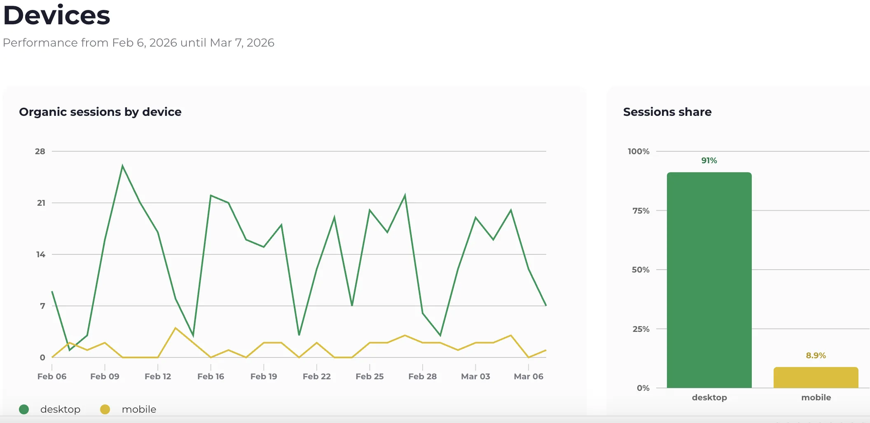Viewport: 870px width, 423px height.
Task: Select the yellow mobile bar in Sessions share
Action: click(816, 377)
